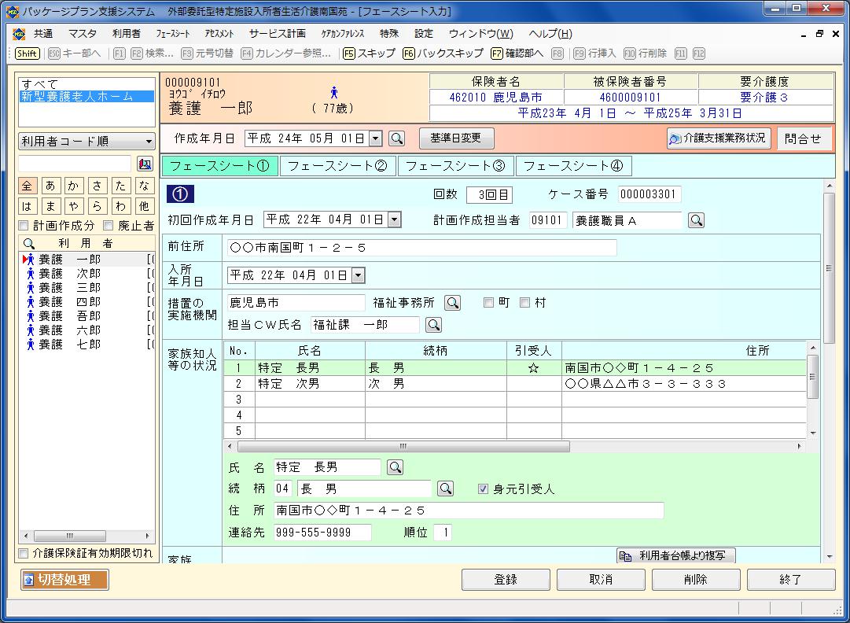Open the アセスメント menu
The height and width of the screenshot is (623, 850).
(219, 34)
